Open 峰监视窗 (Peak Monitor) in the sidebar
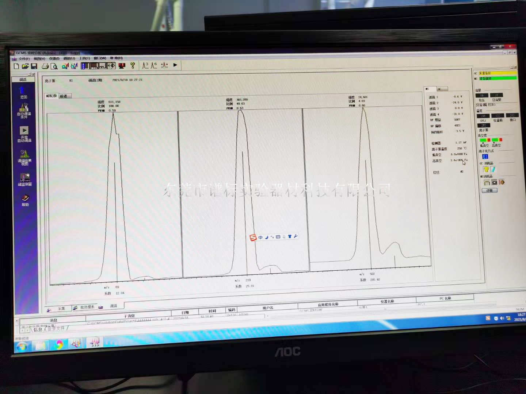526x394 pixels. pos(25,179)
